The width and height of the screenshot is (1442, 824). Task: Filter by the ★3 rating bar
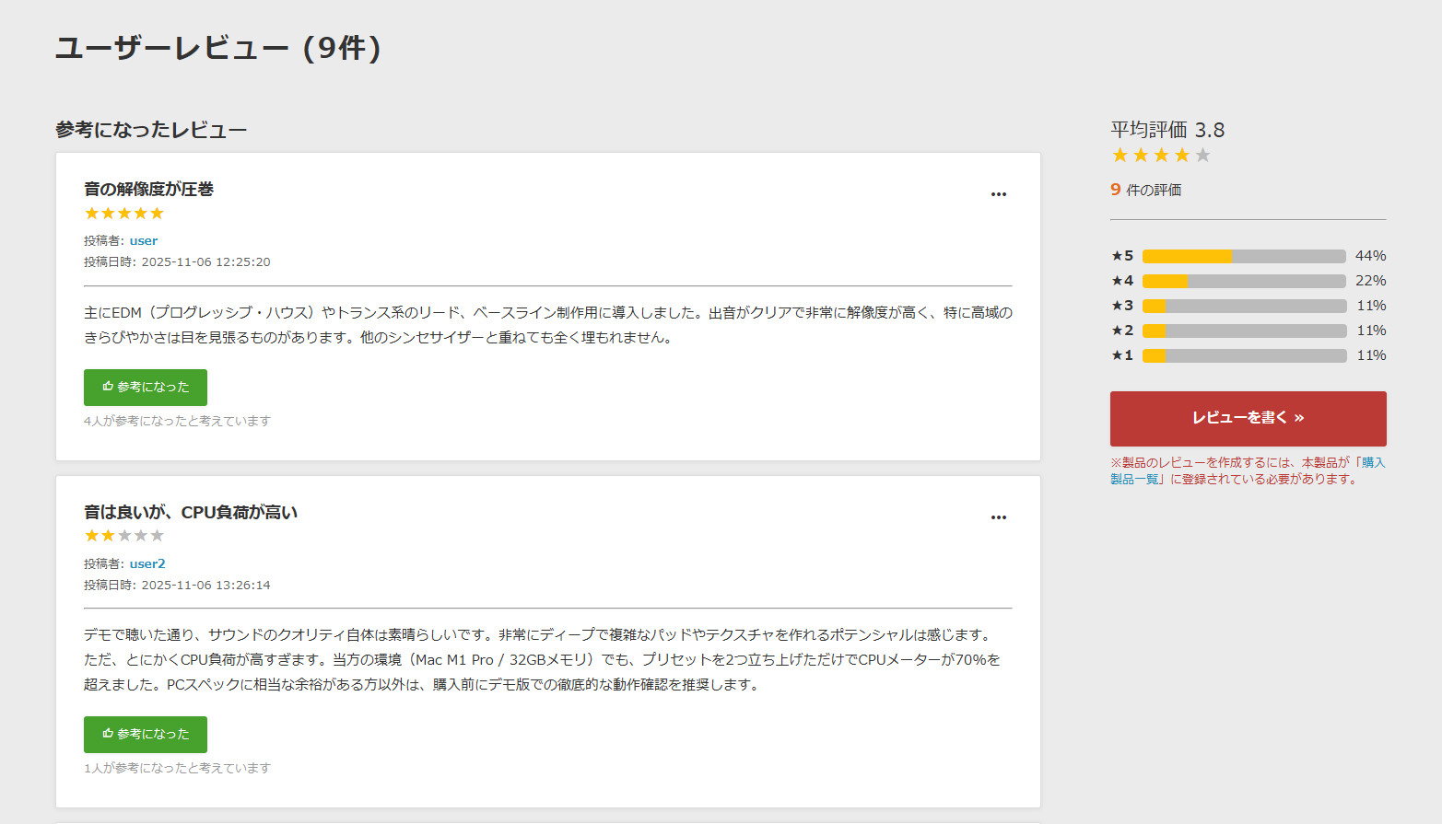click(x=1244, y=306)
